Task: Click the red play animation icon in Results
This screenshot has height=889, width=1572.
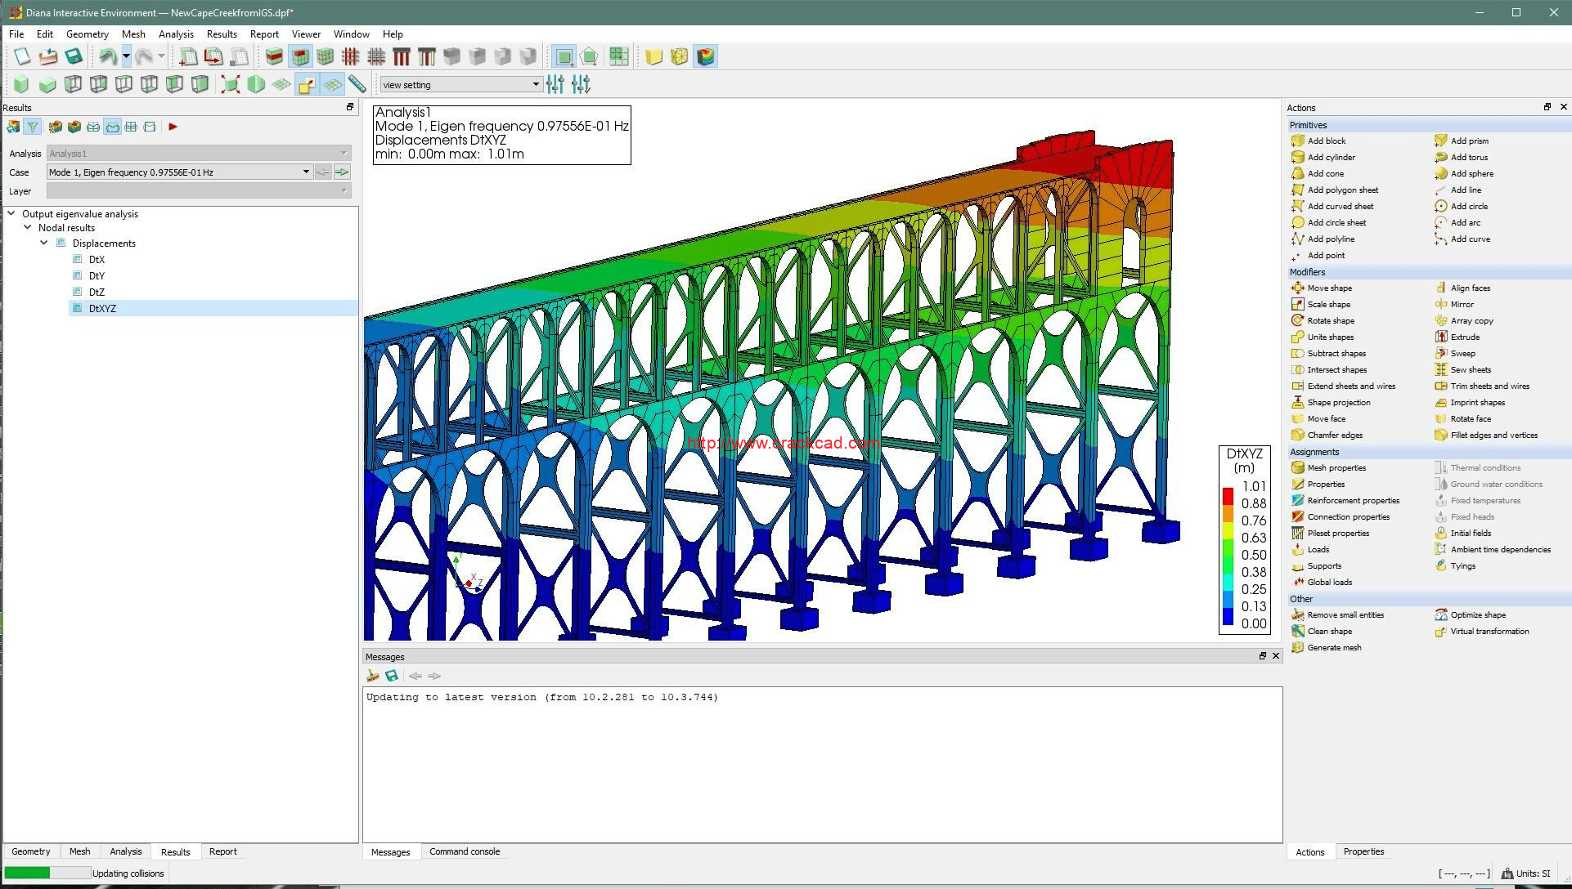Action: click(173, 127)
